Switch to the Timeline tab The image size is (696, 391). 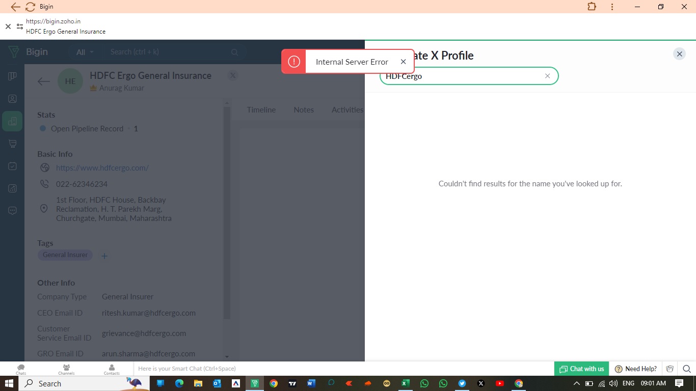click(x=261, y=109)
